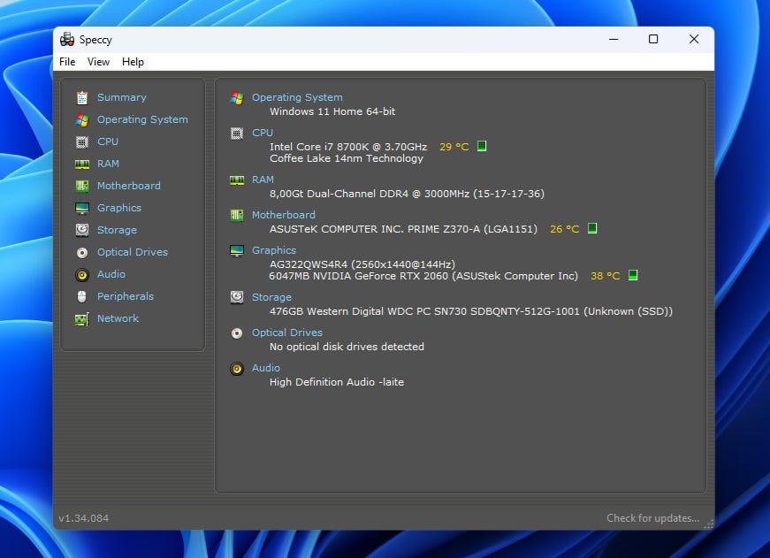Image resolution: width=770 pixels, height=558 pixels.
Task: Click the Graphics heading in summary pane
Action: coord(273,250)
